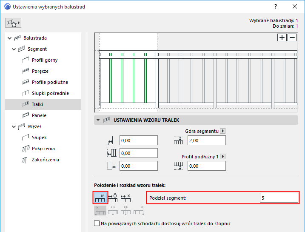Edit the pattern left offset field
305x232 pixels.
tap(139, 153)
